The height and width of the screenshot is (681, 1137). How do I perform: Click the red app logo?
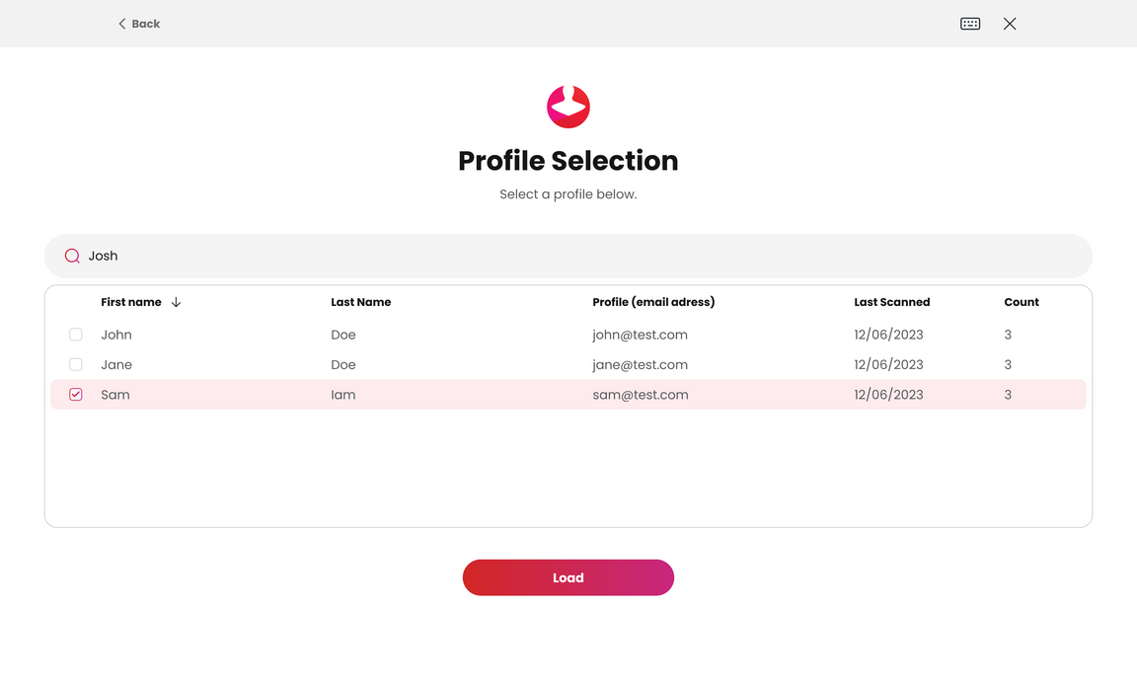click(x=568, y=107)
